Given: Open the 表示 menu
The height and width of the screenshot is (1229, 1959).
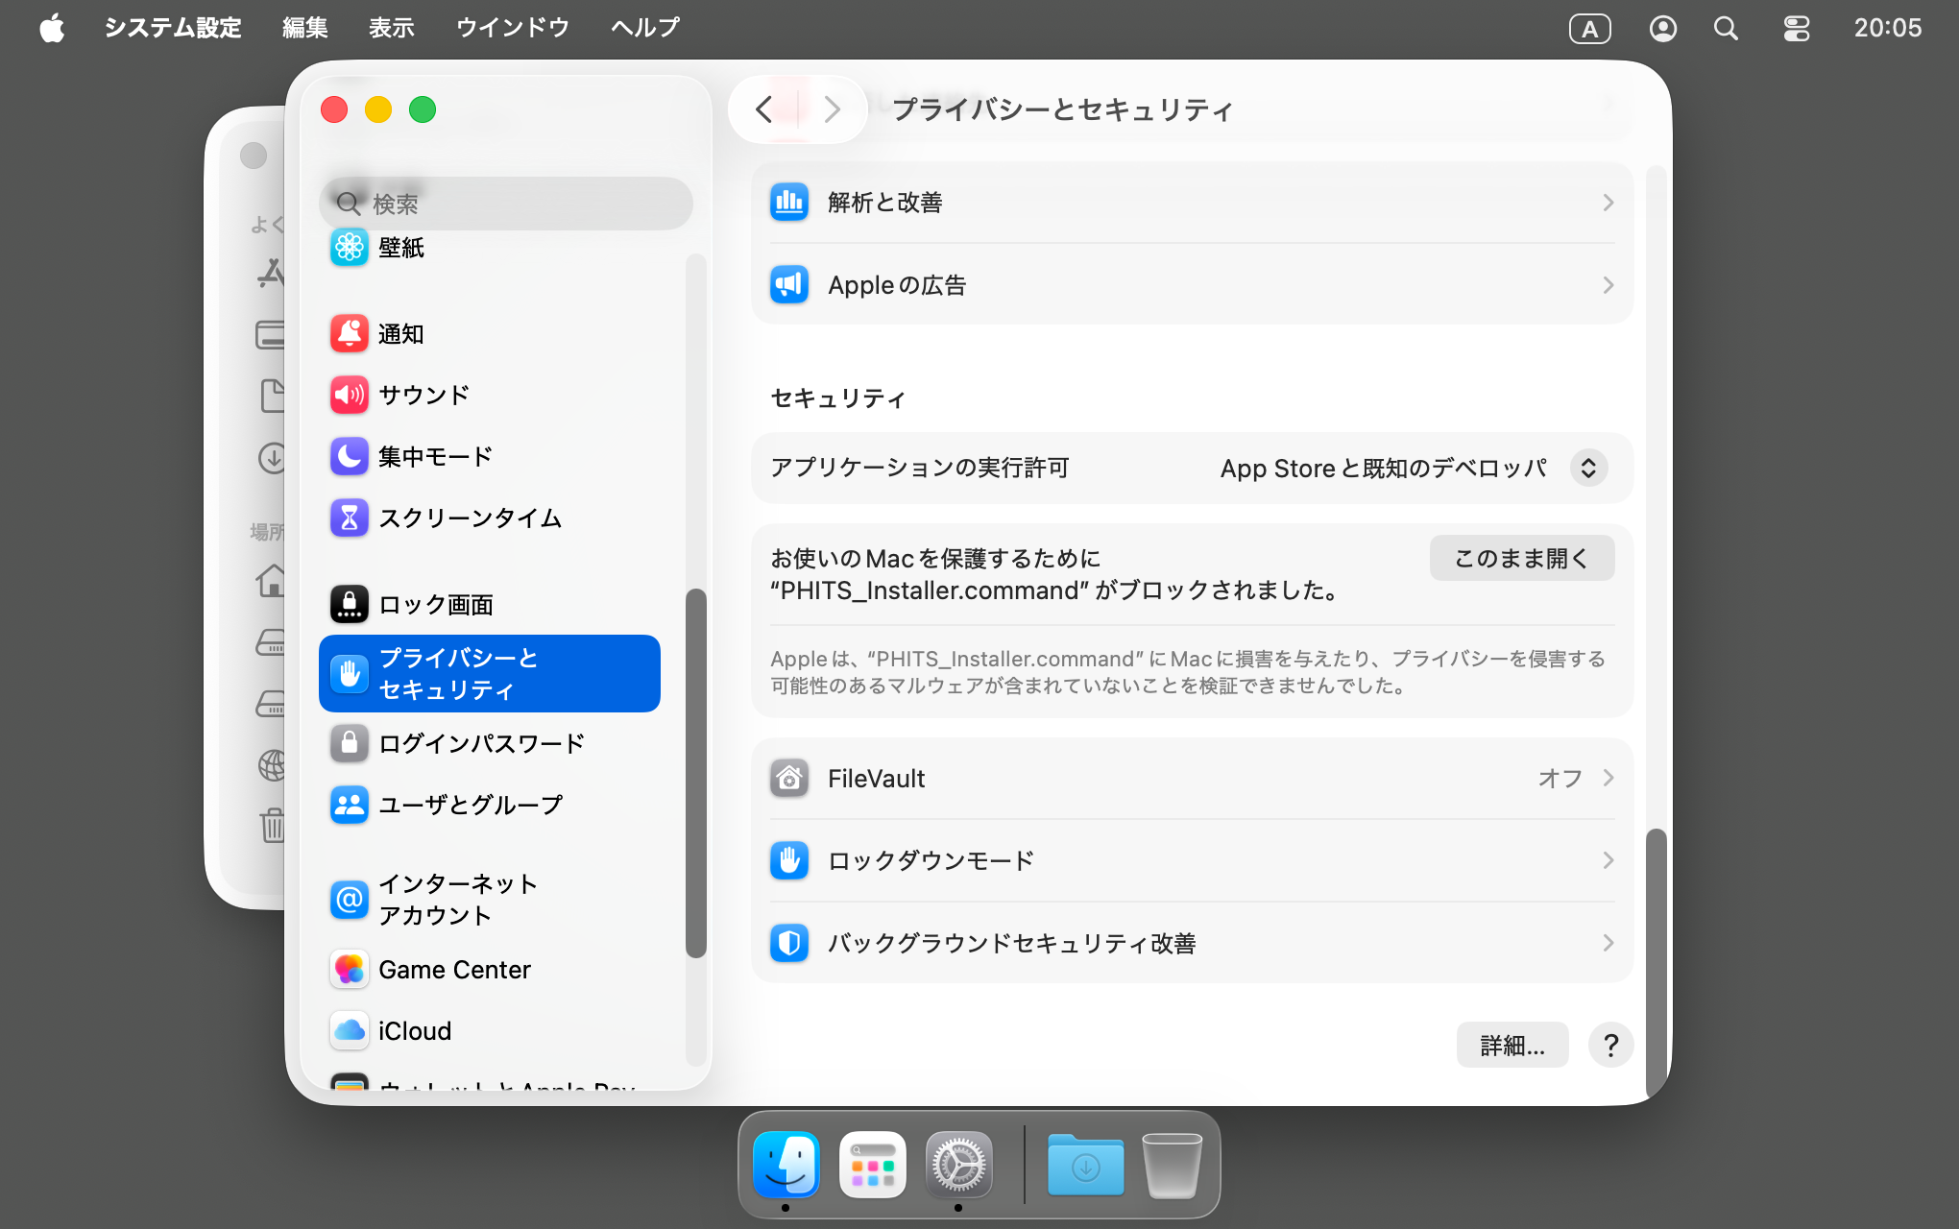Looking at the screenshot, I should pos(391,28).
